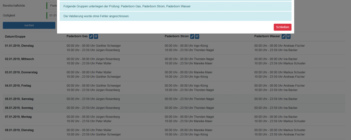Click Günther Schweiger's 00:00 shift on 01.01.2019
Image resolution: width=351 pixels, height=140 pixels.
(x=94, y=46)
